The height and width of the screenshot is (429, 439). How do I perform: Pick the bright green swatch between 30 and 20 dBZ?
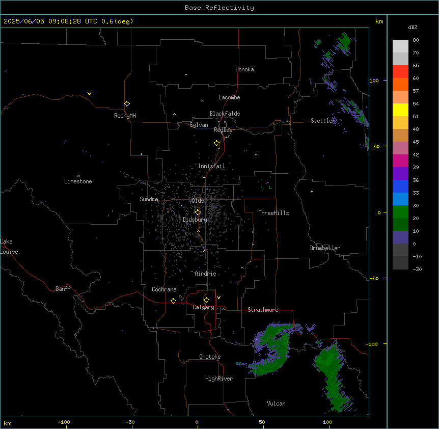[x=400, y=212]
